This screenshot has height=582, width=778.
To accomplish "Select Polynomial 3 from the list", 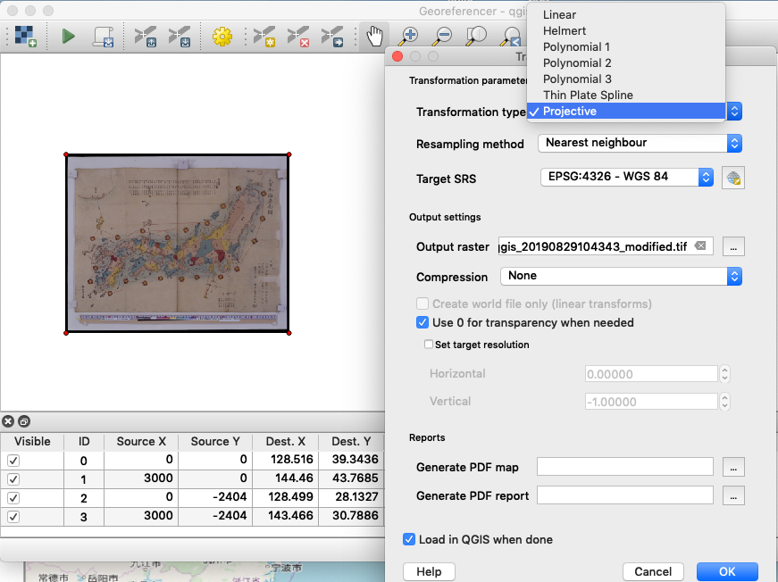I will pos(626,79).
